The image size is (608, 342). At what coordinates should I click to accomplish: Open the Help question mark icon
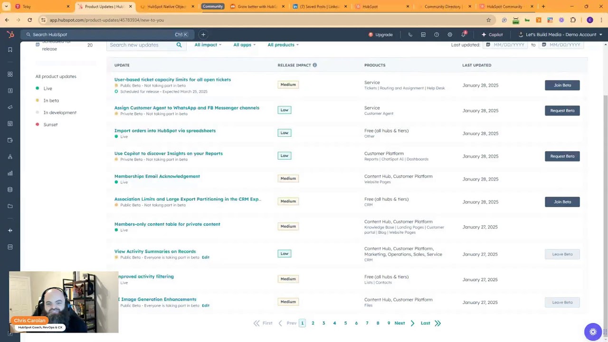click(x=437, y=35)
